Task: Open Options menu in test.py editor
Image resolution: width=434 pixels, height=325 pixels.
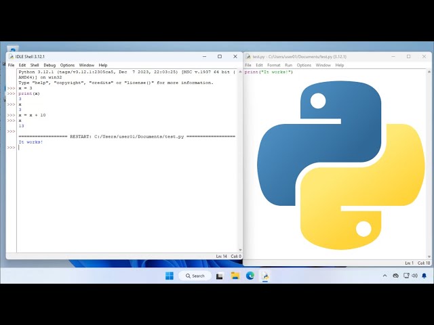Action: [304, 65]
